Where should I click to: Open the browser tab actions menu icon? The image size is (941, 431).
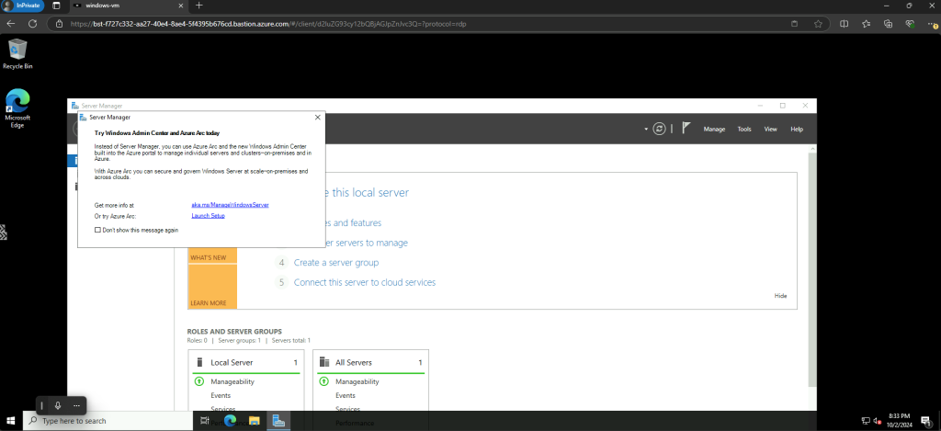56,6
